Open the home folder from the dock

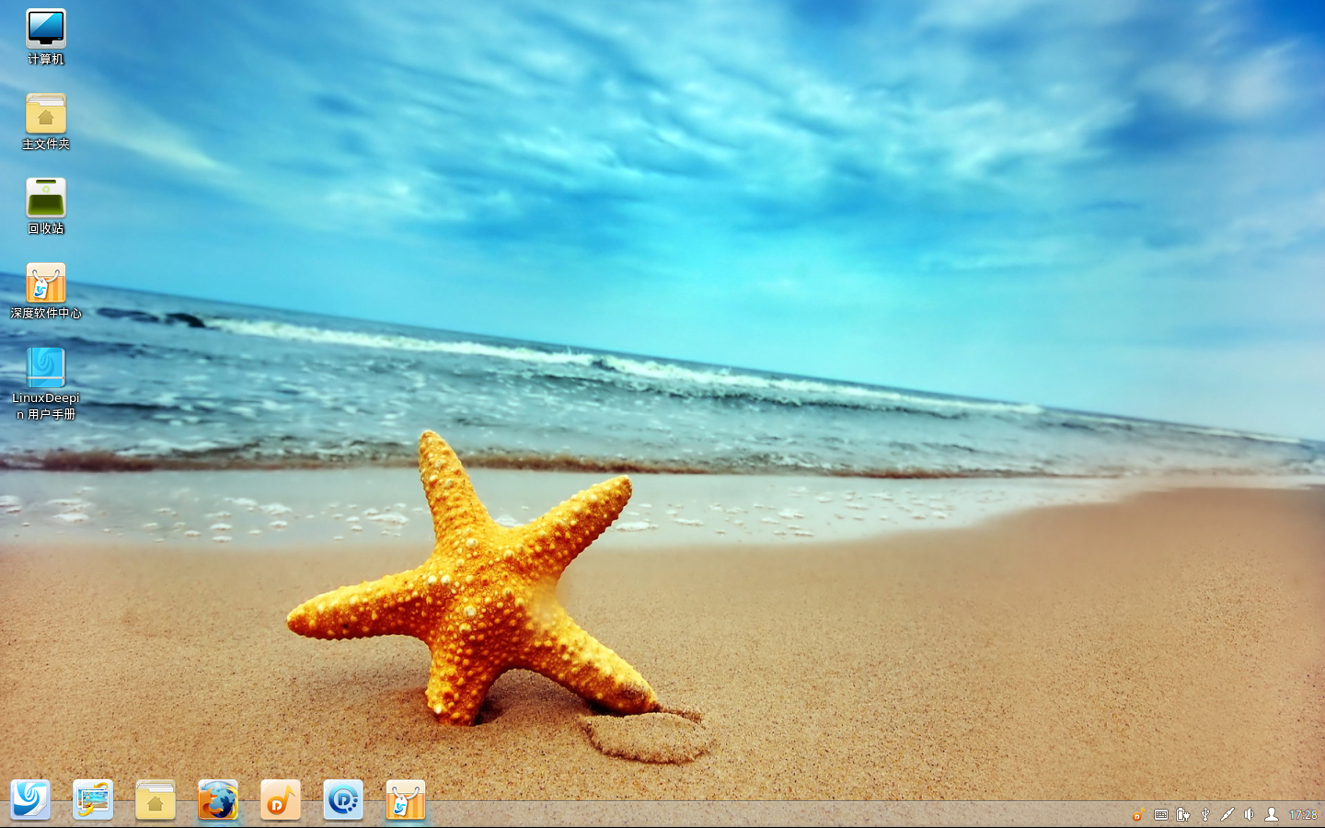[156, 799]
